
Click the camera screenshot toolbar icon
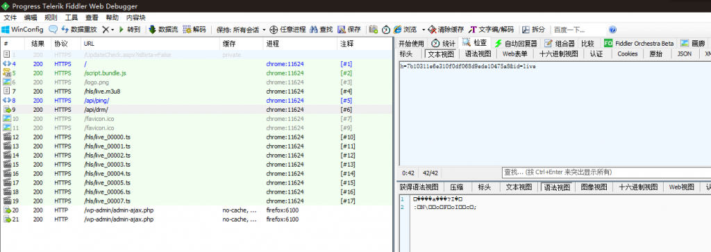click(374, 29)
